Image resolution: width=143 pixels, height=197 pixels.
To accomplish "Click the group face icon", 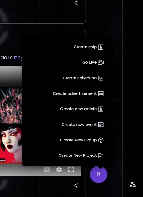I will [101, 140].
